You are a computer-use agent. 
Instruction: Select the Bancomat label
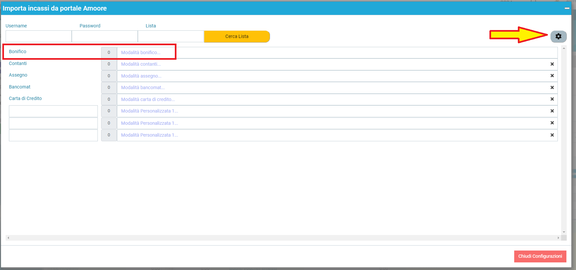19,87
